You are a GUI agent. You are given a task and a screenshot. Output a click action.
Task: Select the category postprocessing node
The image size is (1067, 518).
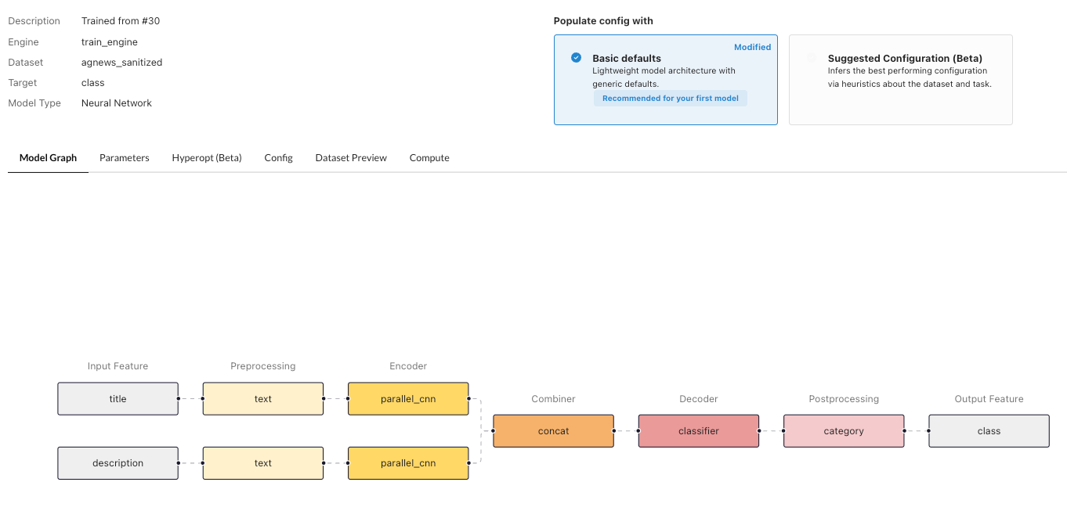pos(844,431)
